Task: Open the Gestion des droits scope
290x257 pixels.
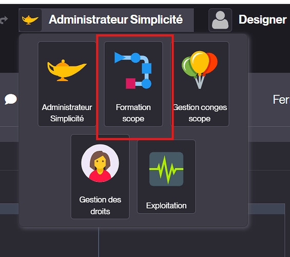Action: click(x=100, y=176)
